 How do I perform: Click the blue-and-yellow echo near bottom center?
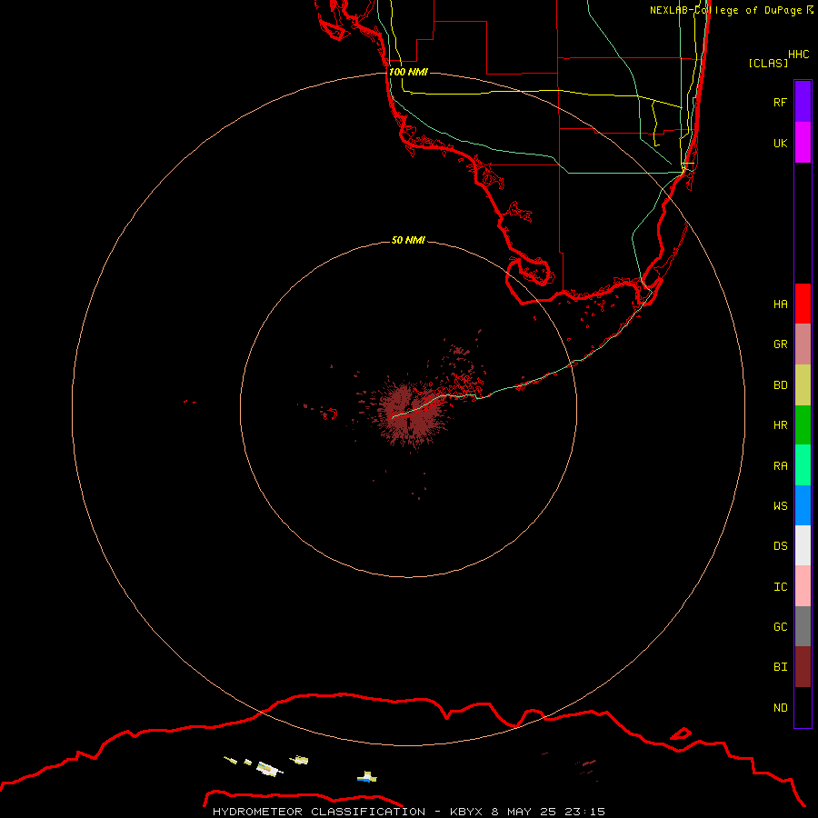coord(367,777)
